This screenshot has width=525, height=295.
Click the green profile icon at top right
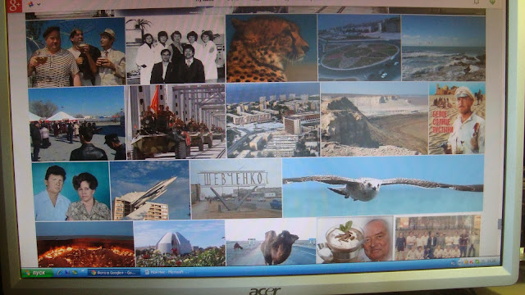(492, 2)
